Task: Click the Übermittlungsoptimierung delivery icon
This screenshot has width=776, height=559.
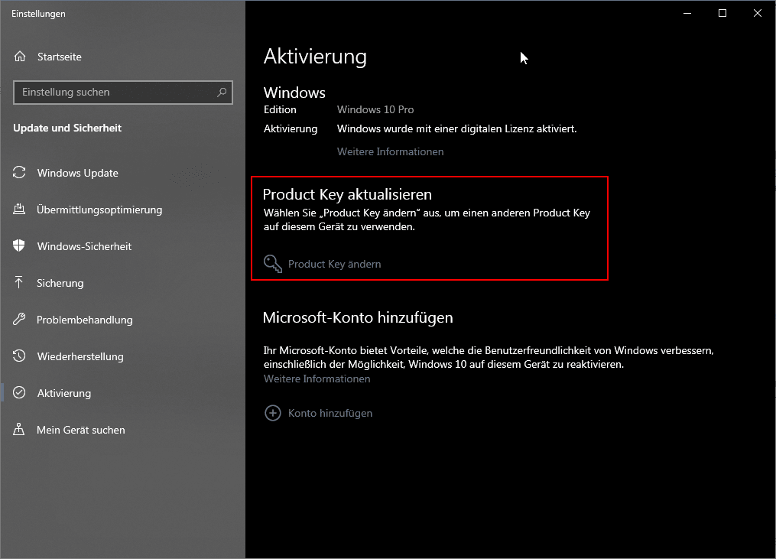Action: point(19,209)
